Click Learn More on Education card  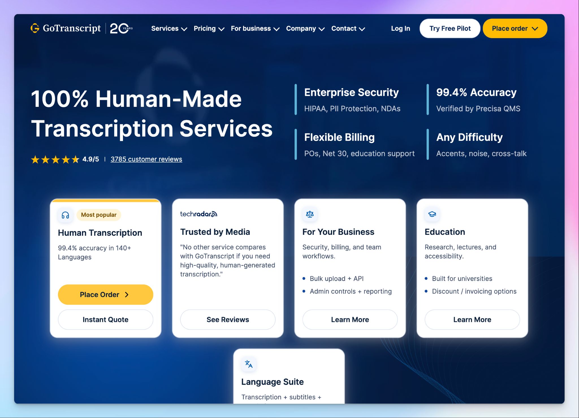click(472, 320)
